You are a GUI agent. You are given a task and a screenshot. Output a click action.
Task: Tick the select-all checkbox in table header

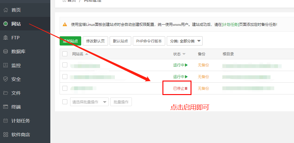pos(65,54)
